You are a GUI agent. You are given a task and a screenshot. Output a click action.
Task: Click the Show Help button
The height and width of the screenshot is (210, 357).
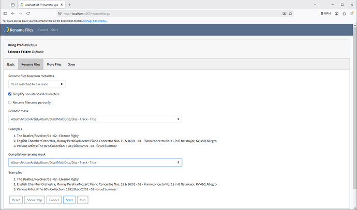[x=34, y=200]
